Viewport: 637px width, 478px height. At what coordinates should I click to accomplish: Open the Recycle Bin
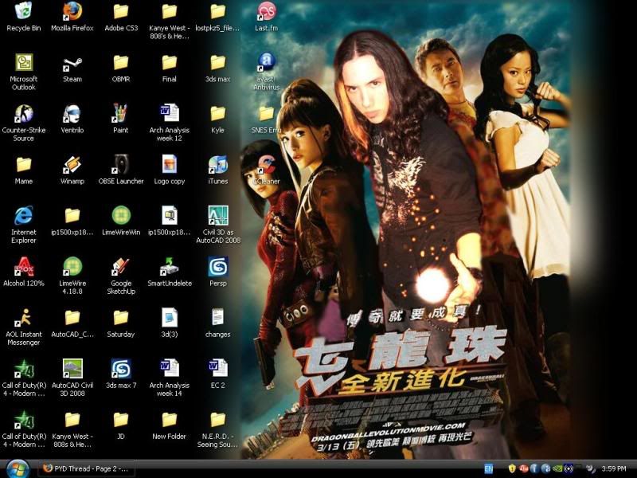[23, 11]
